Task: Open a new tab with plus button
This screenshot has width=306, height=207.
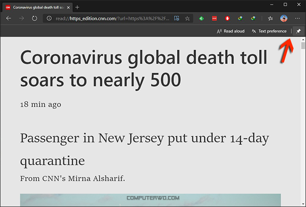Action: 77,8
